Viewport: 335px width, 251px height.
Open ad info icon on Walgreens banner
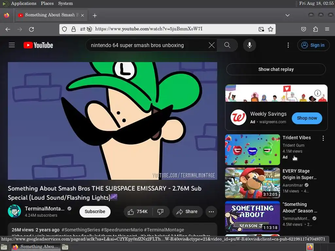317,93
